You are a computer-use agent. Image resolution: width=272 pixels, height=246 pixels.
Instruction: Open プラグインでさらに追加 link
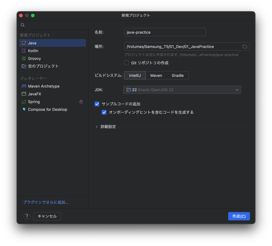[x=45, y=202]
